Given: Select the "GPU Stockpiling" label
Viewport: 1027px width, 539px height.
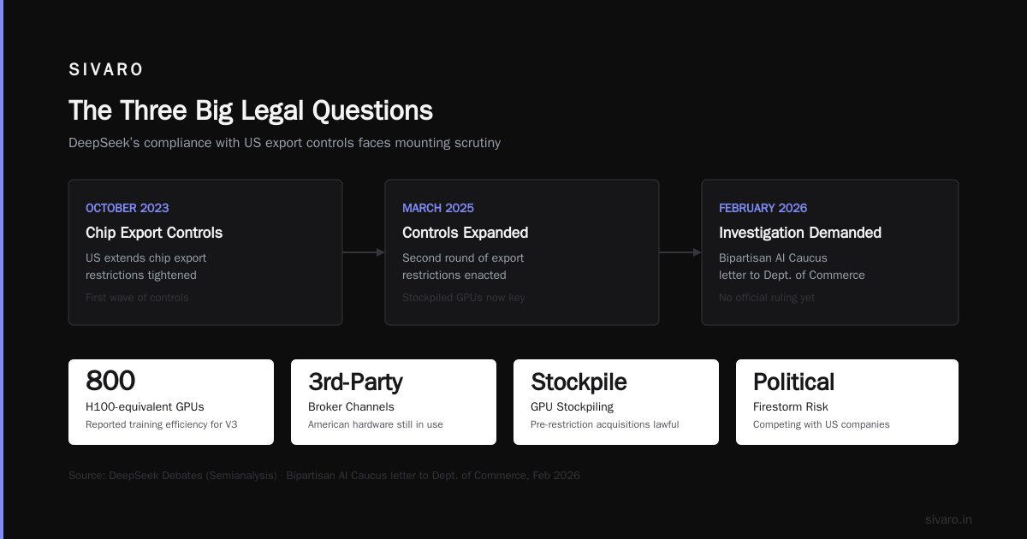Looking at the screenshot, I should [x=572, y=407].
